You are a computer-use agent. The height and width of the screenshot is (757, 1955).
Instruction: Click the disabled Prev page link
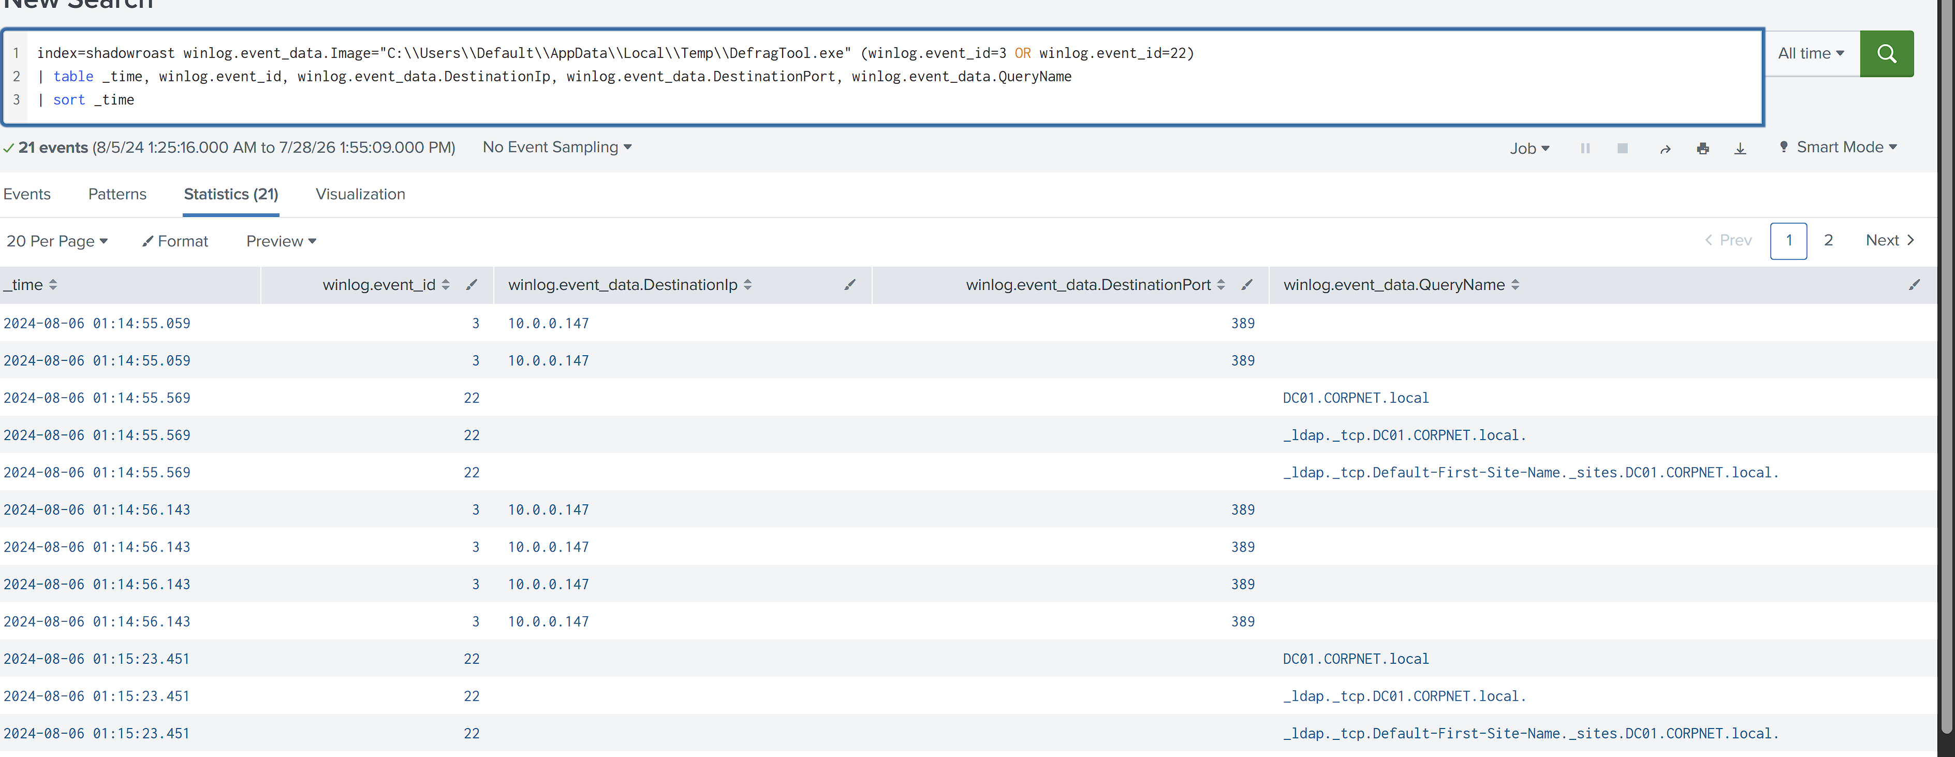tap(1728, 241)
